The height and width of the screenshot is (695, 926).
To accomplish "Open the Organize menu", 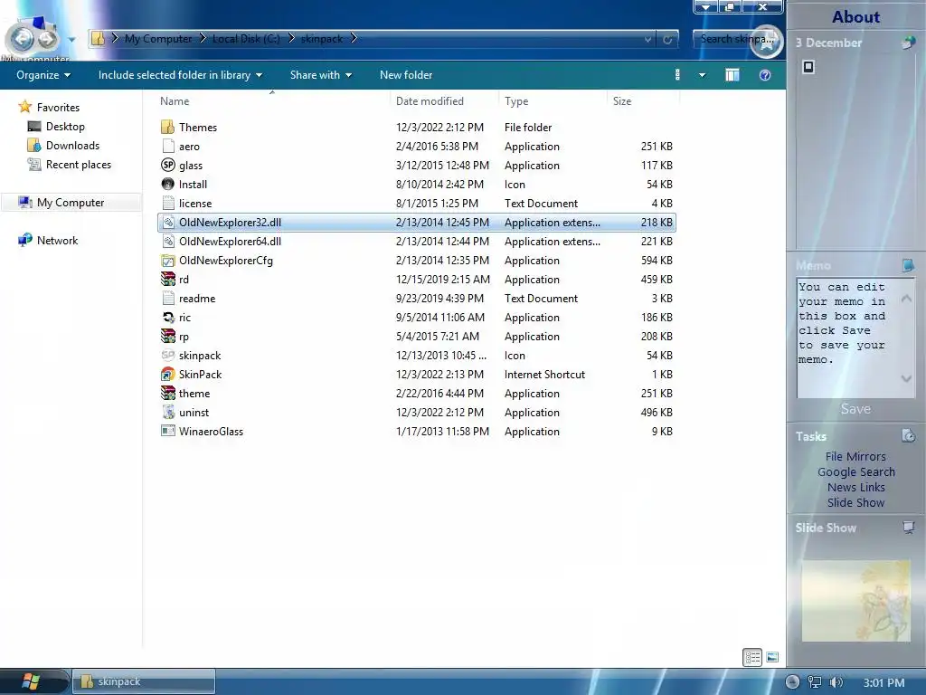I will coord(43,75).
